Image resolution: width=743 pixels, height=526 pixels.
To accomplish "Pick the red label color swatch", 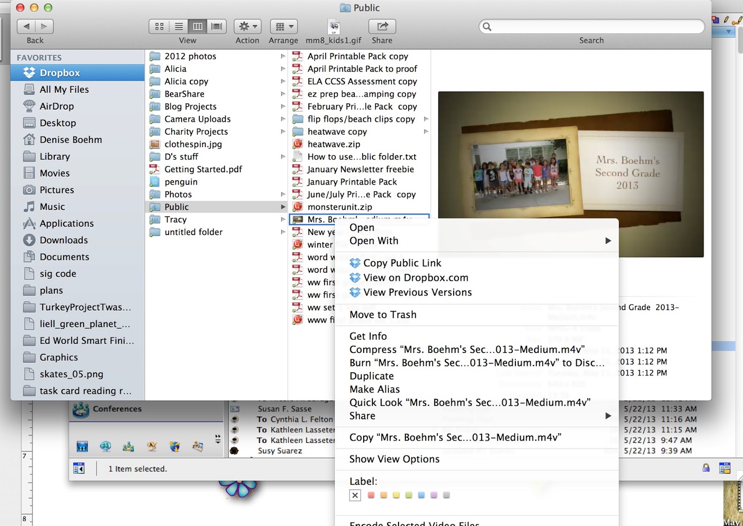I will click(x=371, y=495).
